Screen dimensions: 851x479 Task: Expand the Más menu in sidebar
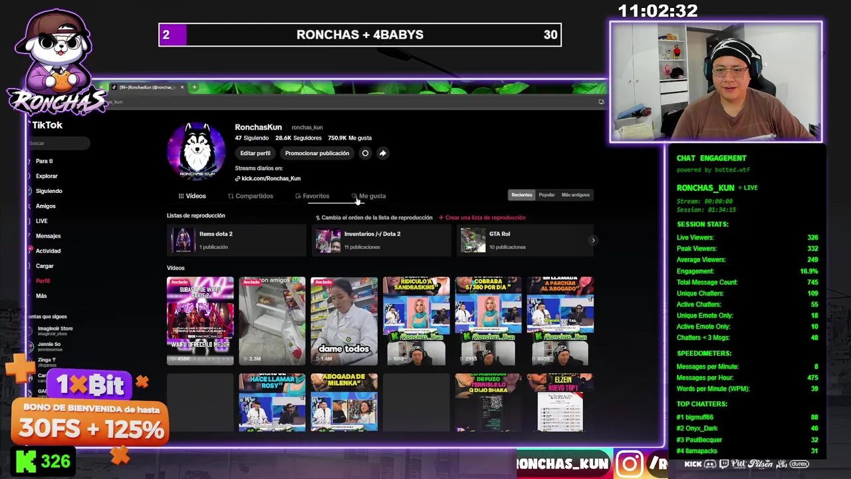coord(41,295)
